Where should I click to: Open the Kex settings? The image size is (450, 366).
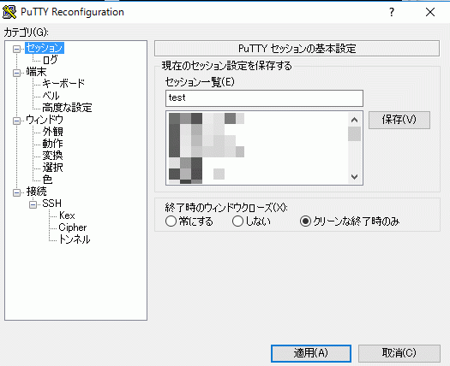67,215
